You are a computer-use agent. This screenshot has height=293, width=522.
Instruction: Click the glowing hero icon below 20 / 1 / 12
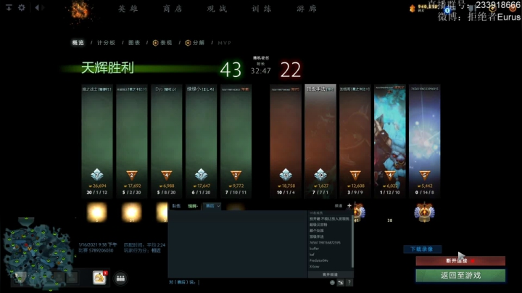97,212
